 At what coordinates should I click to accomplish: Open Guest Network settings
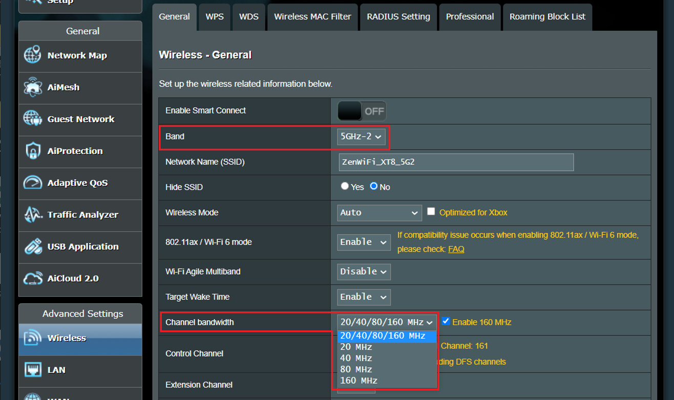80,120
